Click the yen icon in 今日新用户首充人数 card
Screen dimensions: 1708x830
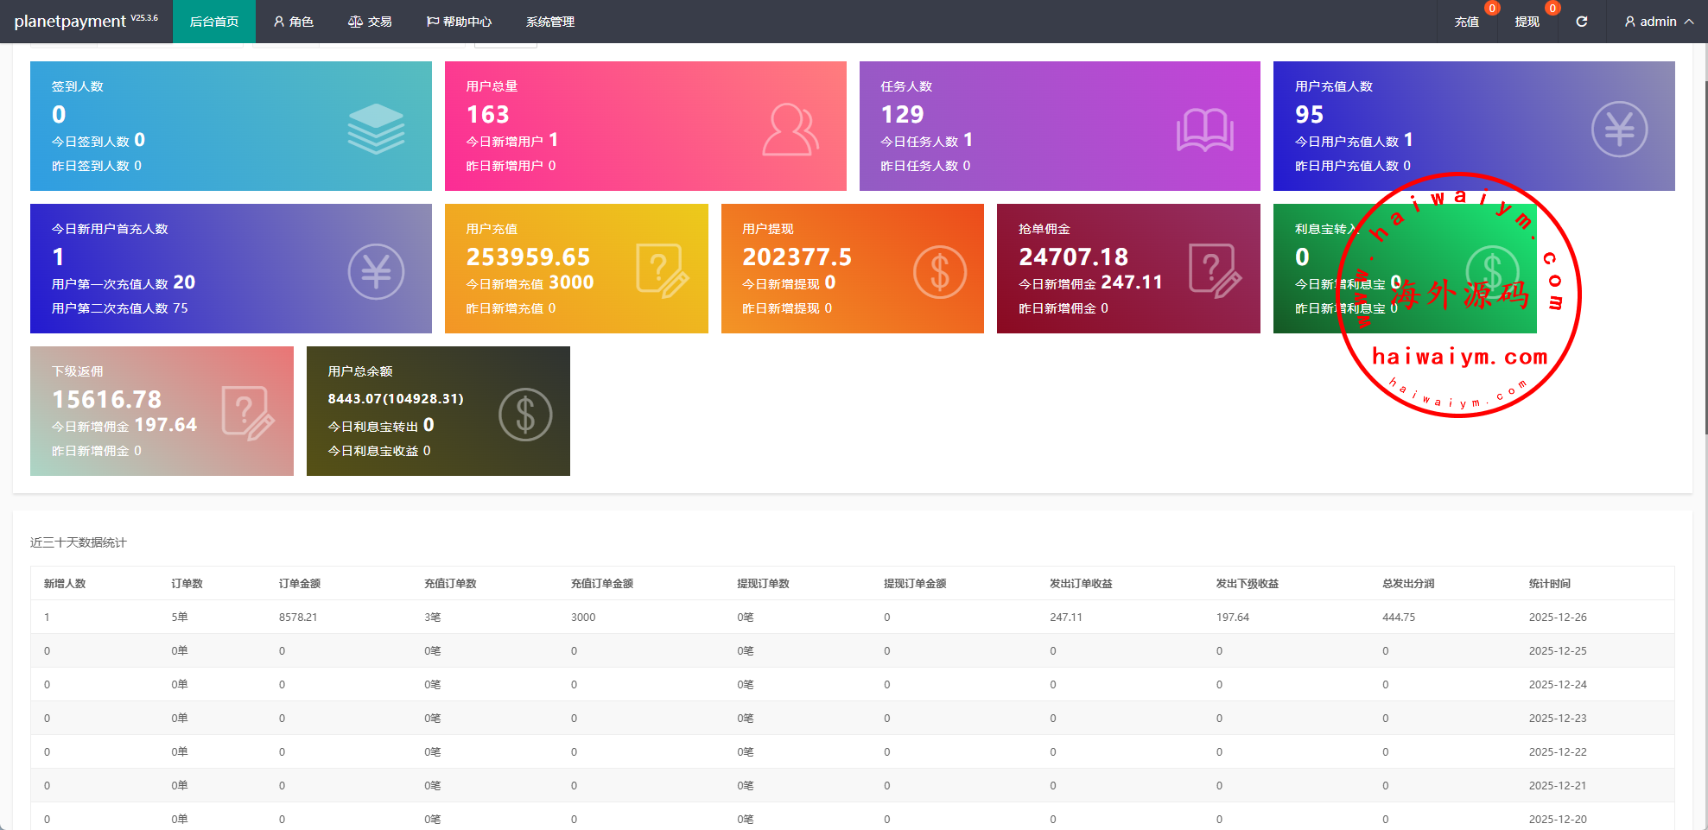pos(376,272)
